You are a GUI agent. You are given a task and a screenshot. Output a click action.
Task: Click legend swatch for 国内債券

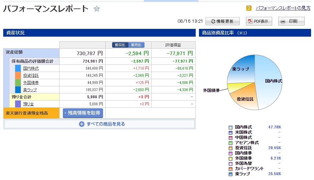(x=231, y=153)
